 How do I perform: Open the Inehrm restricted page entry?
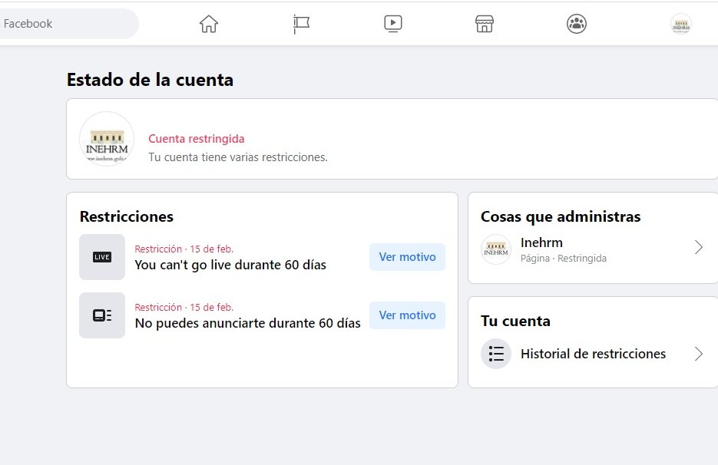pos(563,249)
